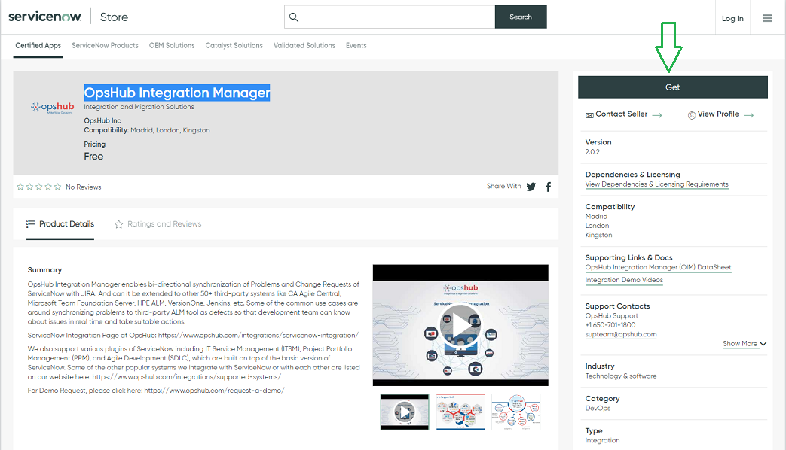This screenshot has height=450, width=786.
Task: Select the third screenshot thumbnail
Action: (515, 412)
